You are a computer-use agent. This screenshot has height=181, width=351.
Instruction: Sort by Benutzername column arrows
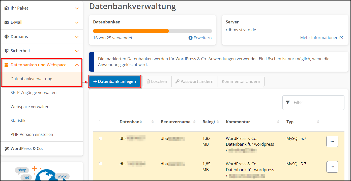[x=194, y=122]
